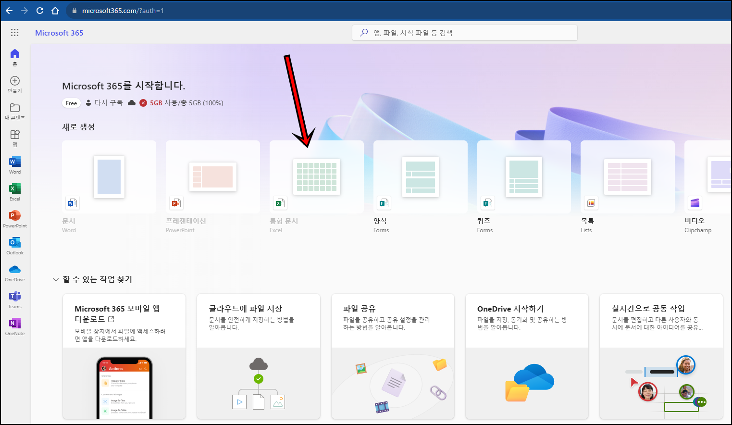Open OneDrive from the sidebar
This screenshot has width=732, height=425.
click(x=15, y=273)
